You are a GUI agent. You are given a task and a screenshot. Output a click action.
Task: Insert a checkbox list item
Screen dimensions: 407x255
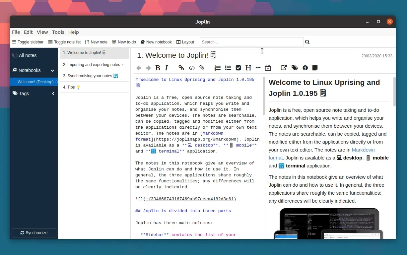(238, 68)
